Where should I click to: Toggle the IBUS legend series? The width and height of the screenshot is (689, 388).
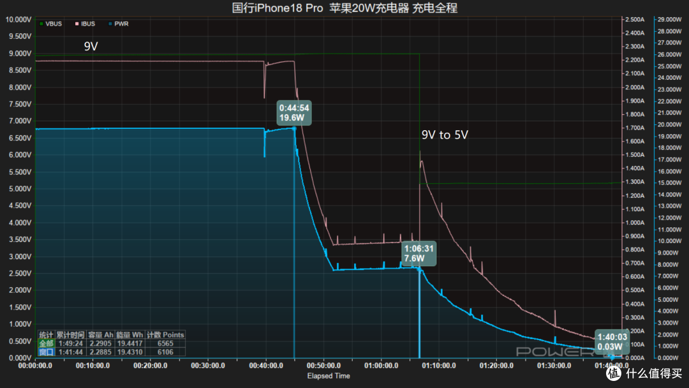85,24
